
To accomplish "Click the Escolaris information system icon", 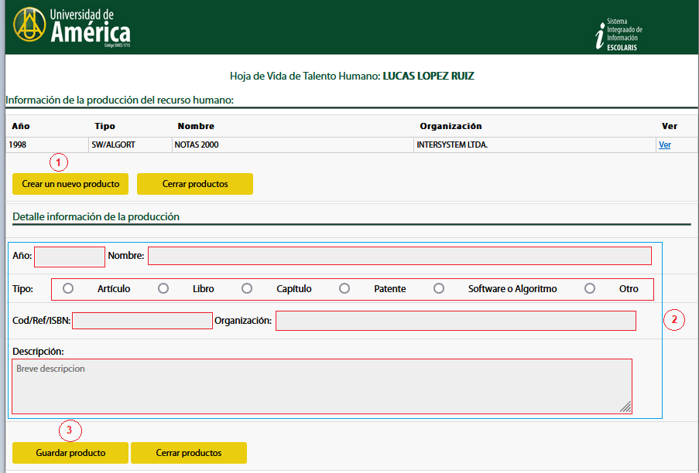I will click(x=618, y=34).
